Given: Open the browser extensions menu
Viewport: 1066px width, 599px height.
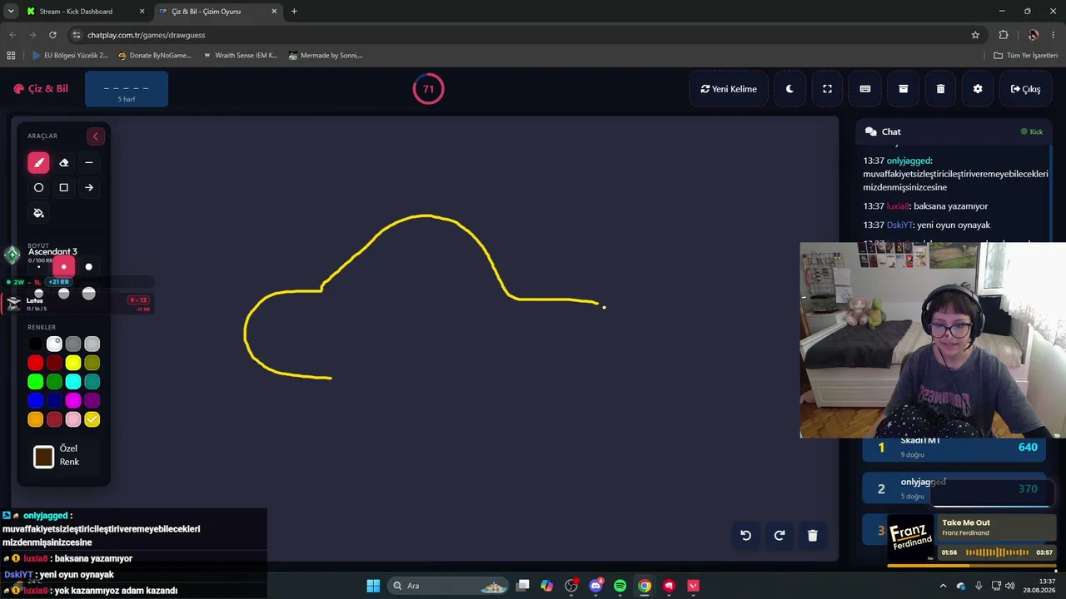Looking at the screenshot, I should click(x=1004, y=35).
